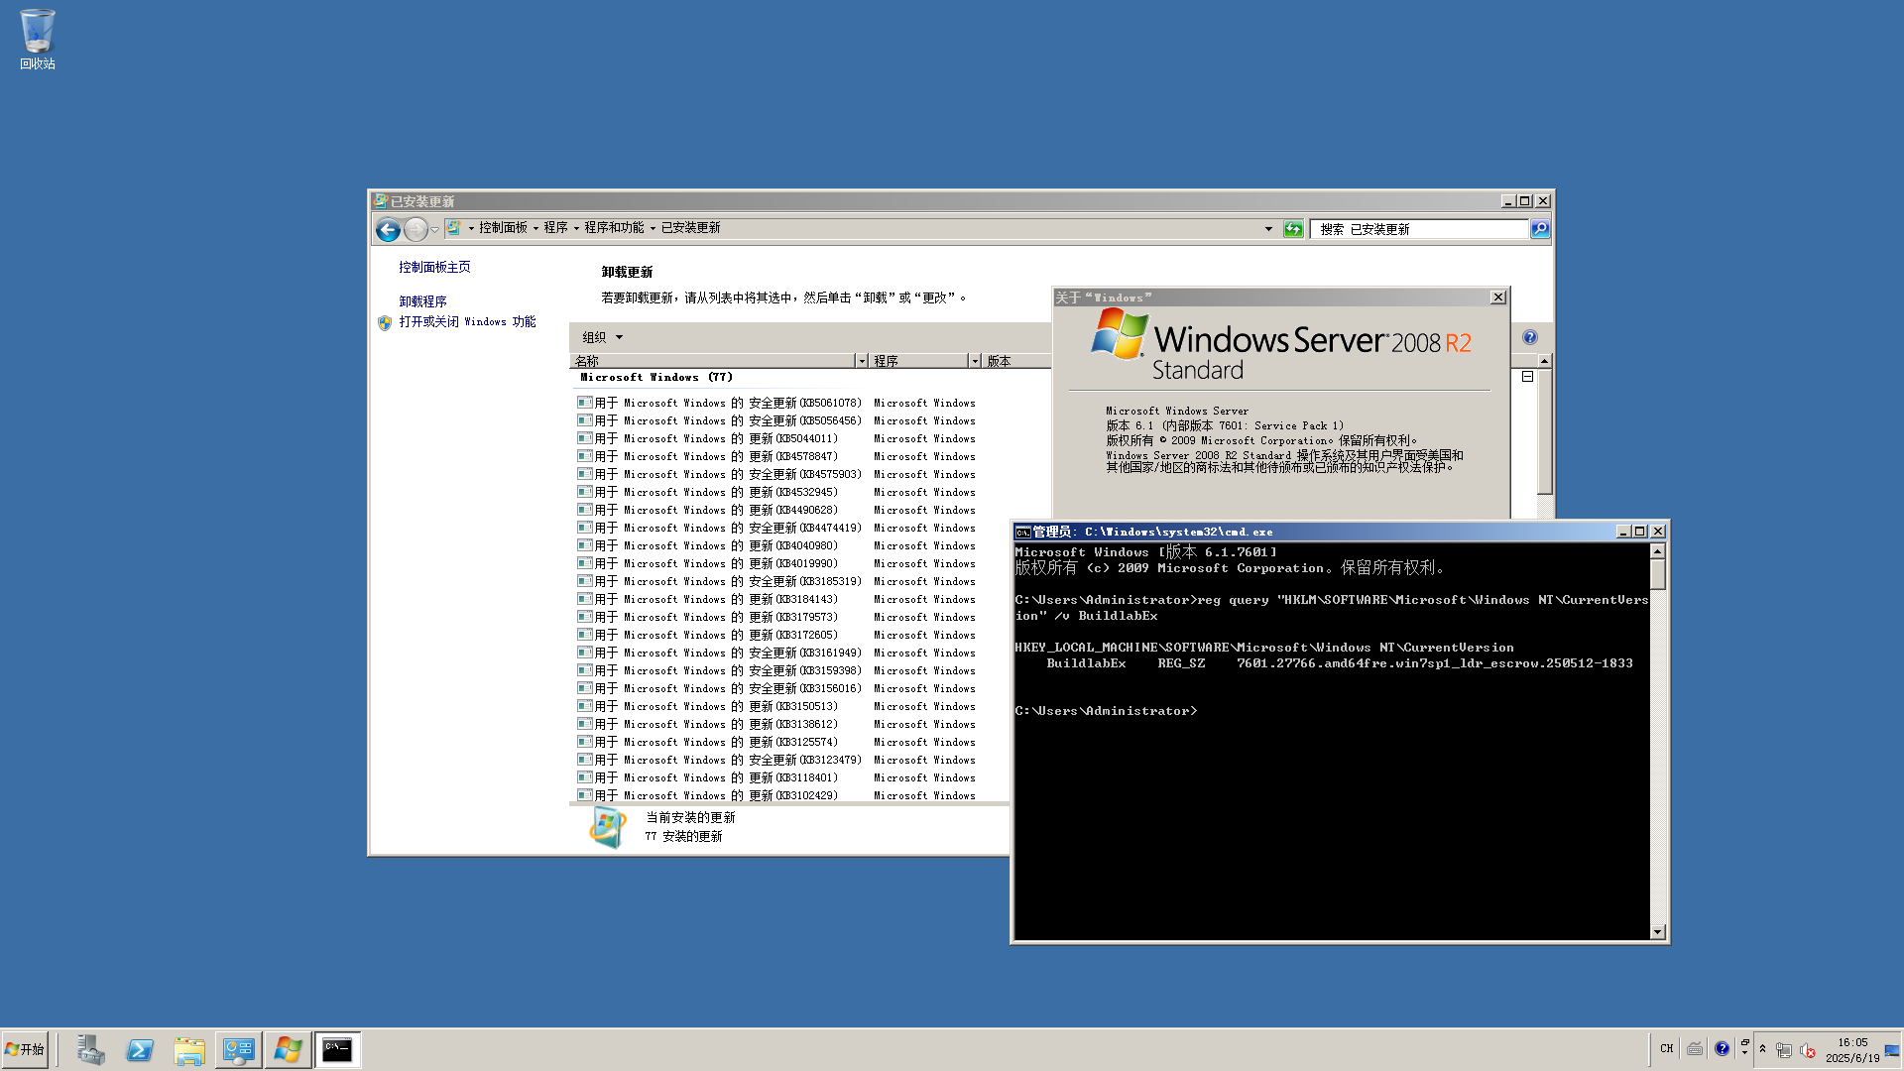Click the cmd.exe title bar icon
This screenshot has height=1071, width=1904.
coord(1022,533)
